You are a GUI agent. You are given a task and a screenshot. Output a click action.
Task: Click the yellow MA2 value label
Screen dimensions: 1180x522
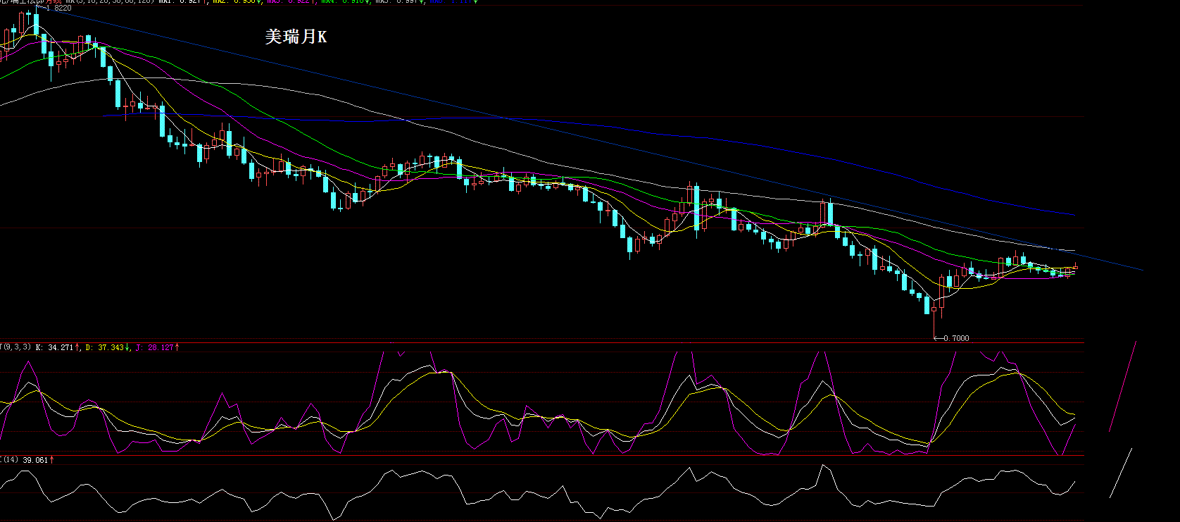click(x=237, y=1)
